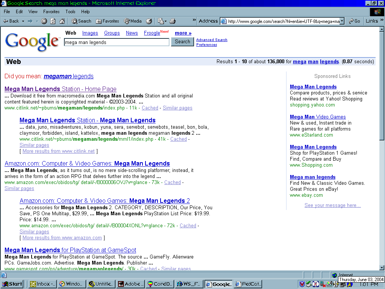This screenshot has height=289, width=385.
Task: Click the vertical scrollbar down arrow
Action: pyautogui.click(x=382, y=268)
